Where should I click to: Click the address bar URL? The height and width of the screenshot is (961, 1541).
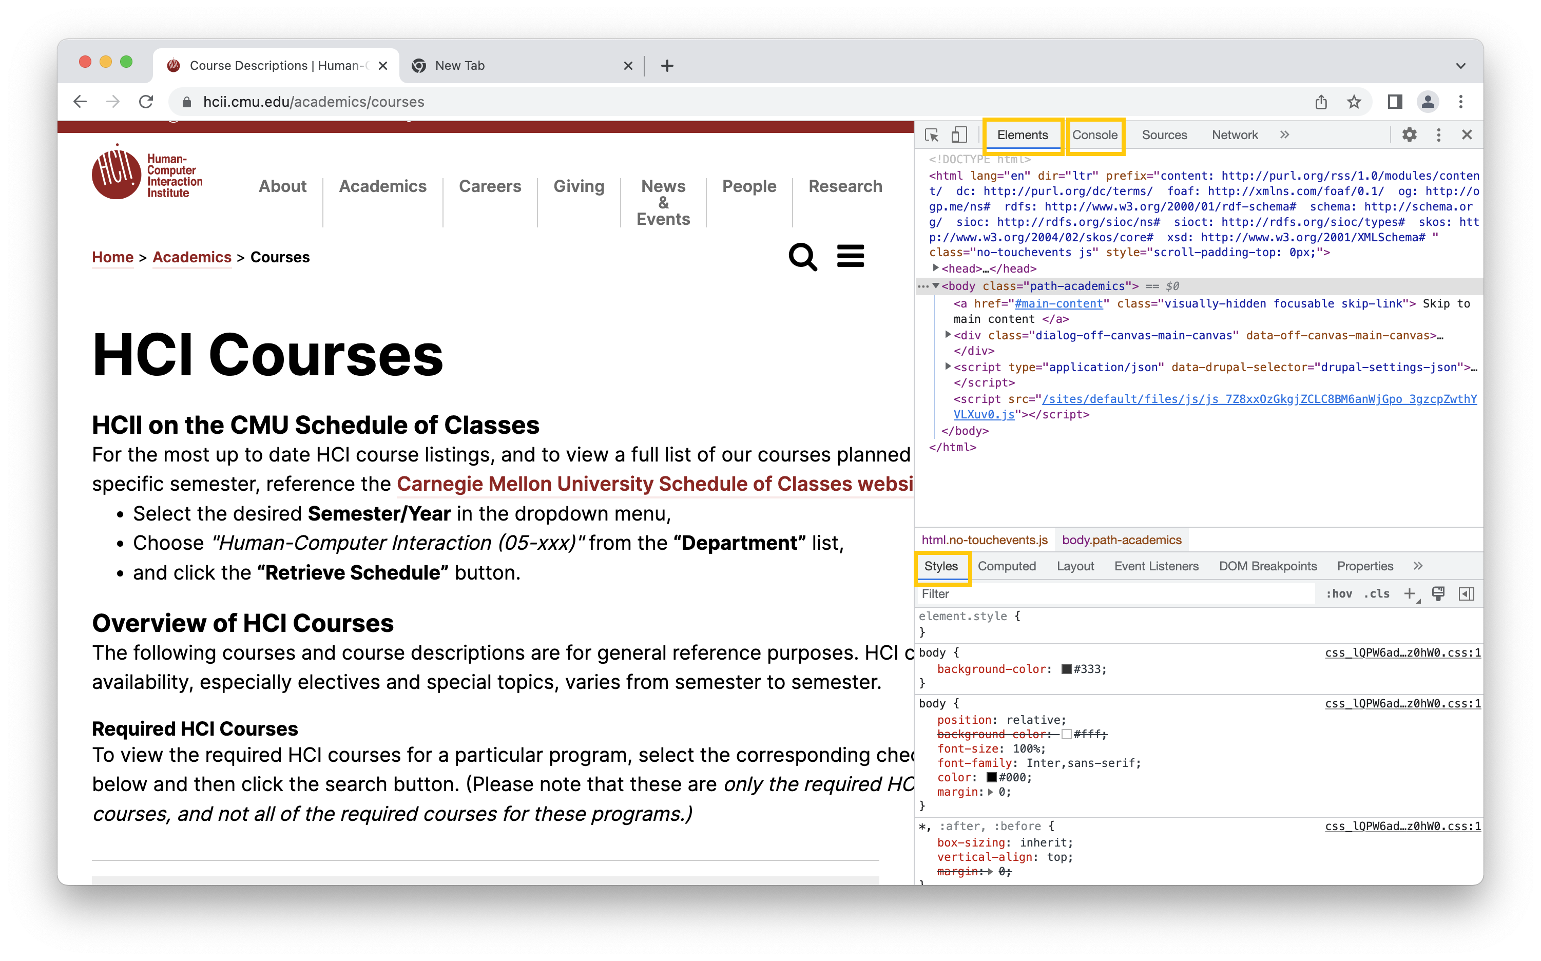[x=313, y=102]
